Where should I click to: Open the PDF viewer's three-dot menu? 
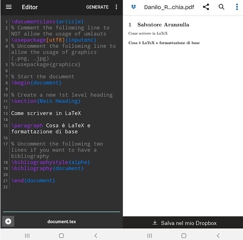click(237, 7)
